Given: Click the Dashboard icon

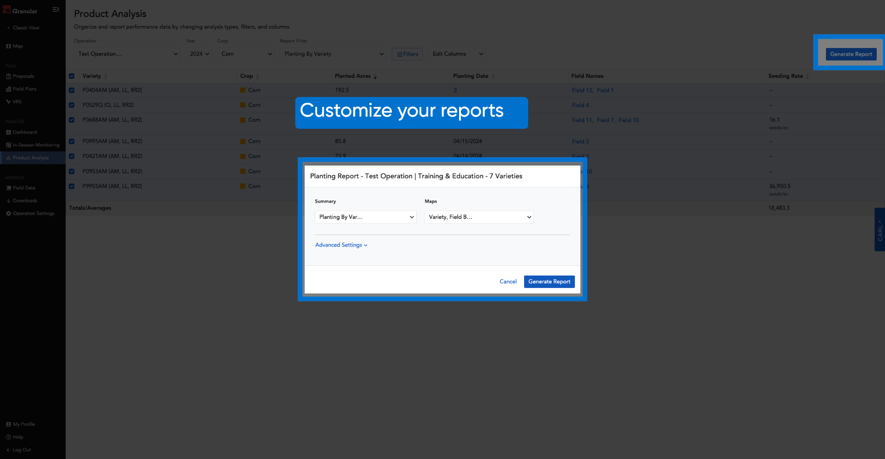Looking at the screenshot, I should (8, 132).
